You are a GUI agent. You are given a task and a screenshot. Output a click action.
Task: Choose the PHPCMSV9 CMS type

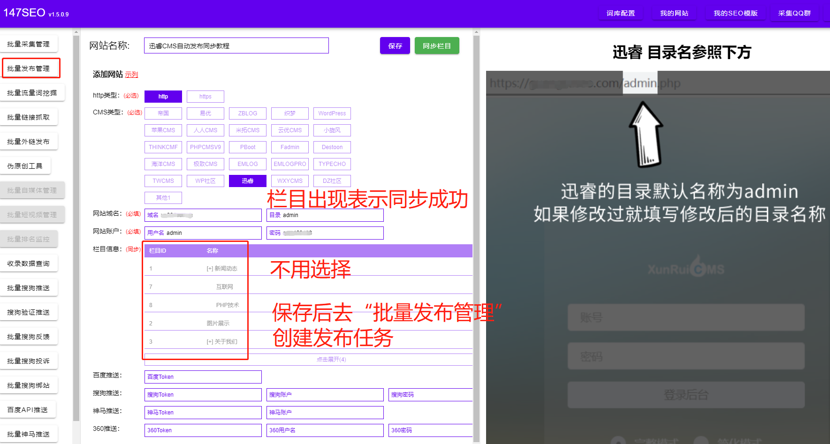pyautogui.click(x=206, y=147)
